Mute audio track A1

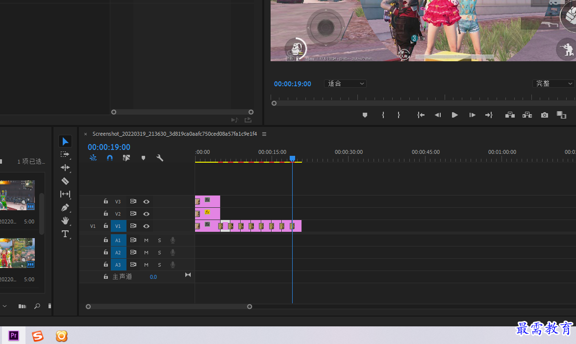146,241
